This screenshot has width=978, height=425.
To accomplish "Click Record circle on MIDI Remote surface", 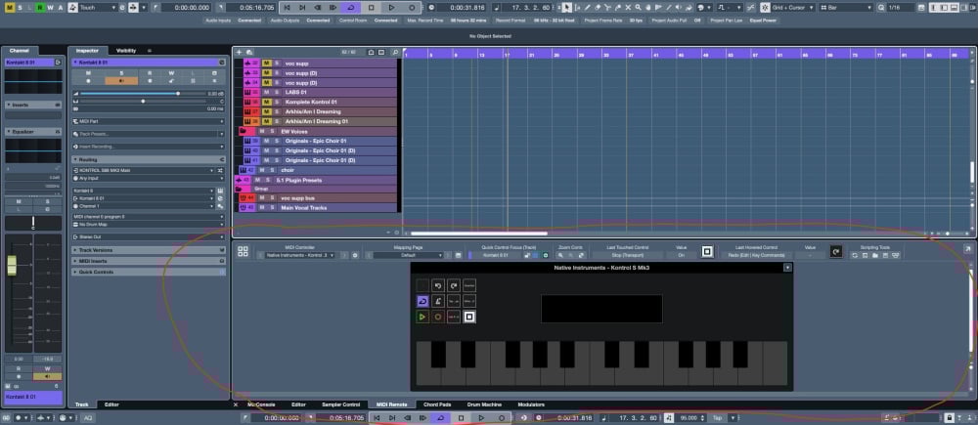I will (438, 317).
